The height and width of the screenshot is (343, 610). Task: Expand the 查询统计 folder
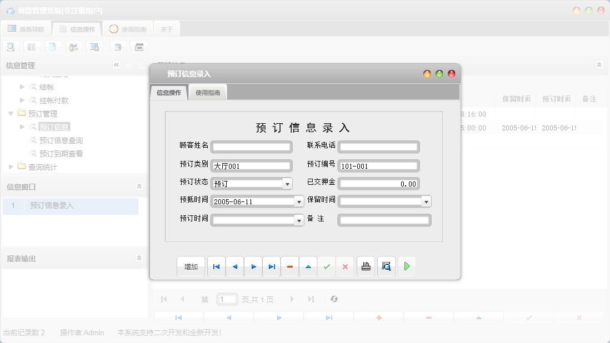(x=10, y=167)
